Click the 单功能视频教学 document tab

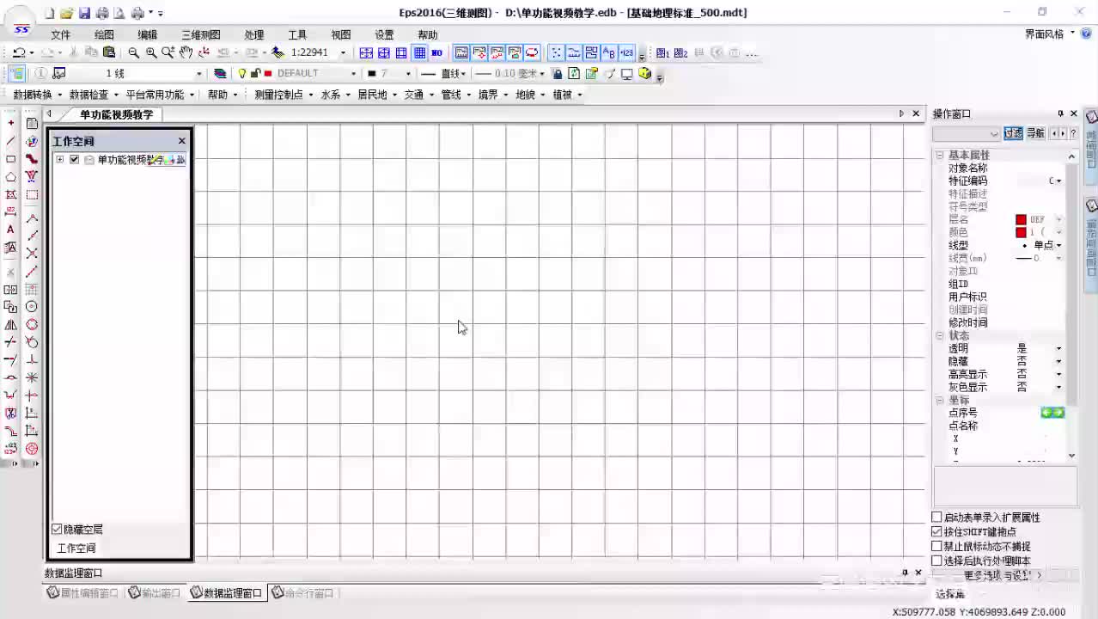click(116, 114)
